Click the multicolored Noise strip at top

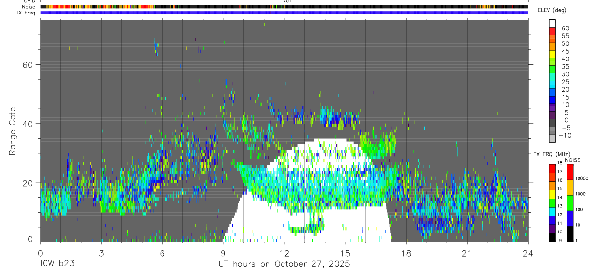[284, 7]
